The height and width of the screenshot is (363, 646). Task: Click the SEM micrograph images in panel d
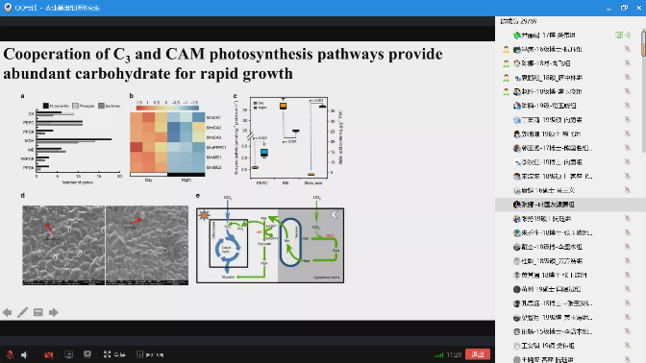pyautogui.click(x=105, y=245)
